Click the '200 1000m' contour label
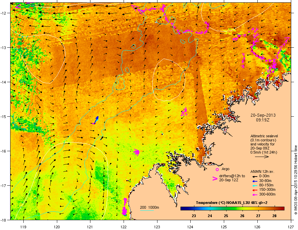This screenshot has height=230, width=298. pyautogui.click(x=149, y=207)
